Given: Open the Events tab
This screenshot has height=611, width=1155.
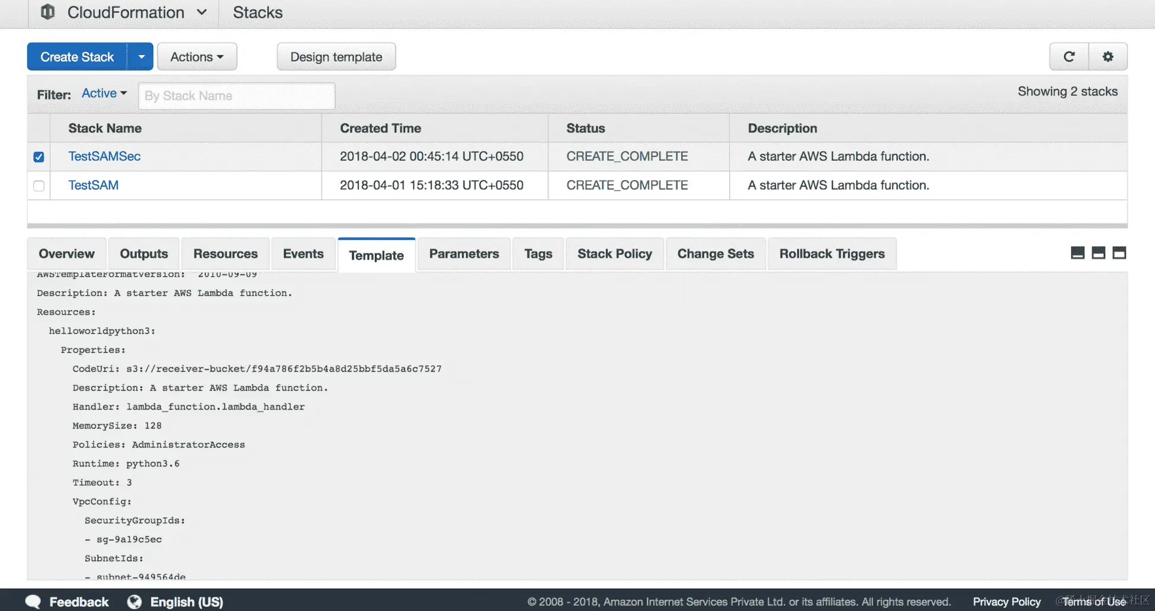Looking at the screenshot, I should pyautogui.click(x=303, y=254).
